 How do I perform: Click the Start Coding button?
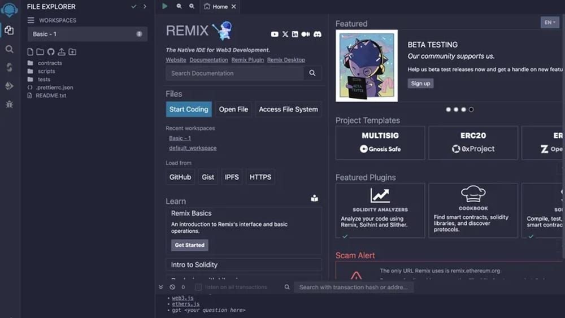[x=189, y=109]
